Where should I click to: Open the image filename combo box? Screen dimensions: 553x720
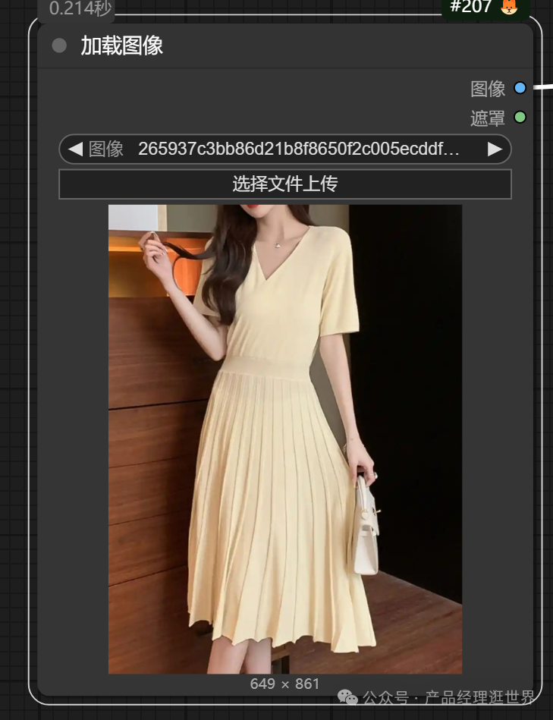285,149
